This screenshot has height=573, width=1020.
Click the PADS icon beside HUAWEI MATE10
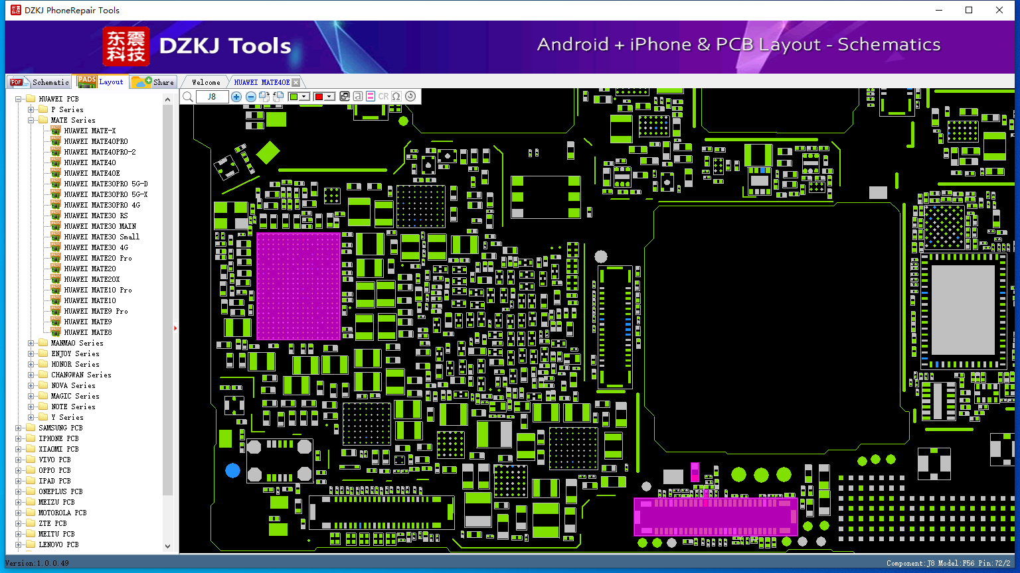tap(56, 300)
